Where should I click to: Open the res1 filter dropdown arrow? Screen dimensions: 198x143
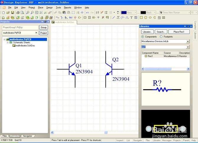click(188, 47)
